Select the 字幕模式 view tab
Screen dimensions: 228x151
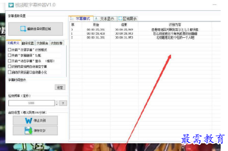pyautogui.click(x=81, y=18)
